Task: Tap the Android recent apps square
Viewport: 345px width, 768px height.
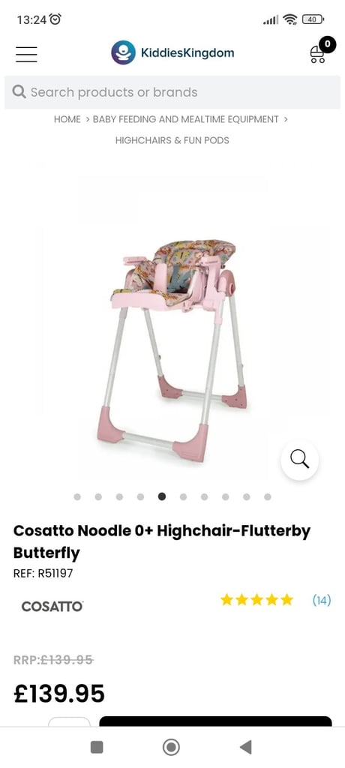Action: pos(97,747)
